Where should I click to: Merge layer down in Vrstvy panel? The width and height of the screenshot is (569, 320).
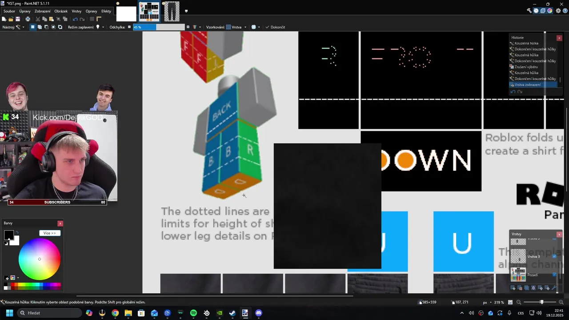tap(533, 288)
